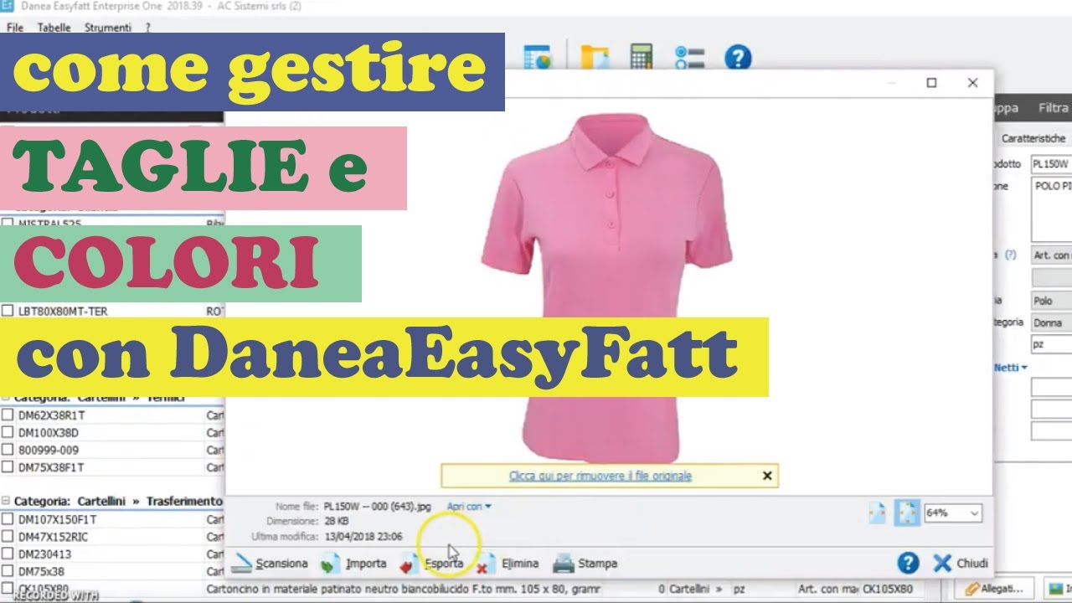The width and height of the screenshot is (1072, 603).
Task: Tick the 800999-009 checkbox
Action: click(x=8, y=450)
